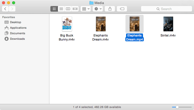
Task: Click the Forward navigation arrow
Action: 12,9
